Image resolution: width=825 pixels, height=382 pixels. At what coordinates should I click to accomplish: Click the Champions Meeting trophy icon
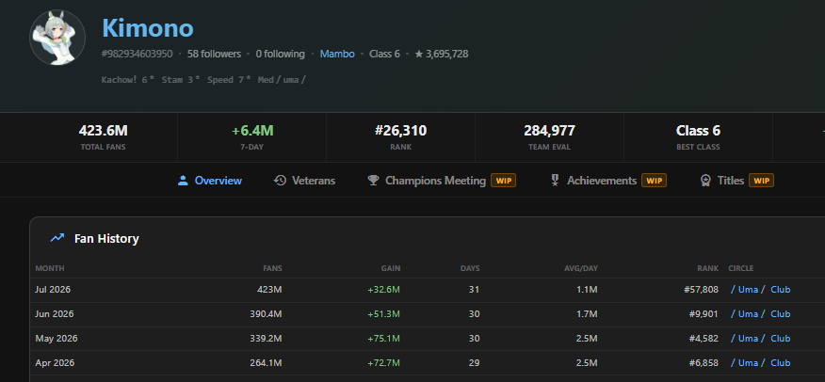pos(374,181)
